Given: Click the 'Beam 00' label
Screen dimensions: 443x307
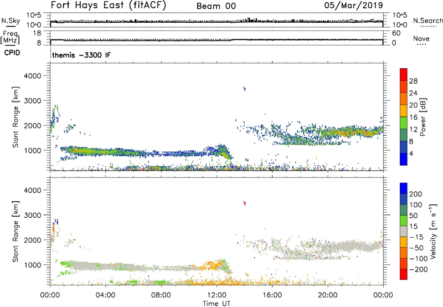Looking at the screenshot, I should (x=216, y=6).
